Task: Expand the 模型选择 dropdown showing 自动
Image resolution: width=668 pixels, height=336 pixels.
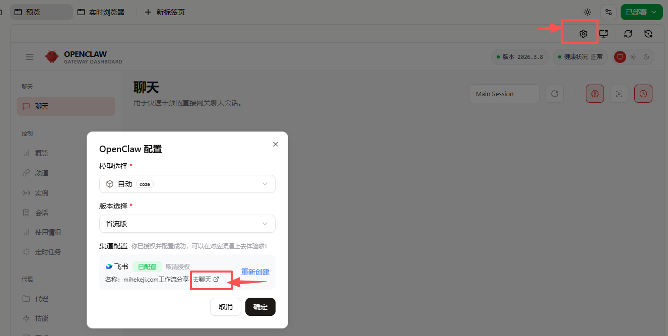Action: click(187, 184)
